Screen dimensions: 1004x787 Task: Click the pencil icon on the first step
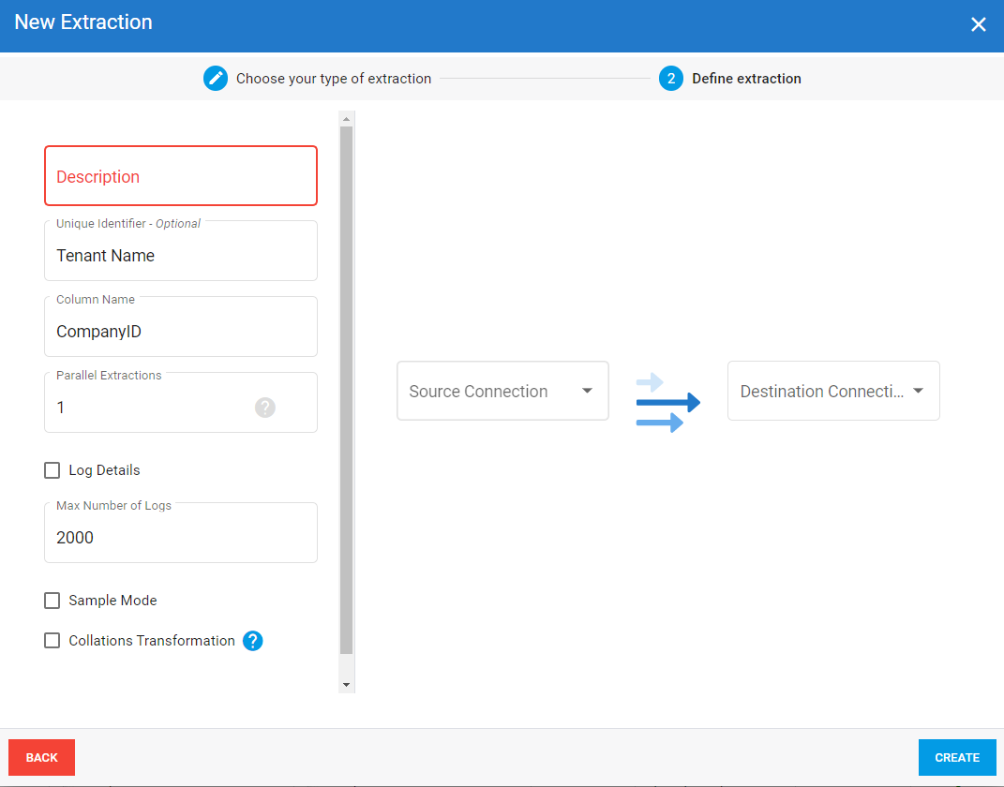(216, 78)
